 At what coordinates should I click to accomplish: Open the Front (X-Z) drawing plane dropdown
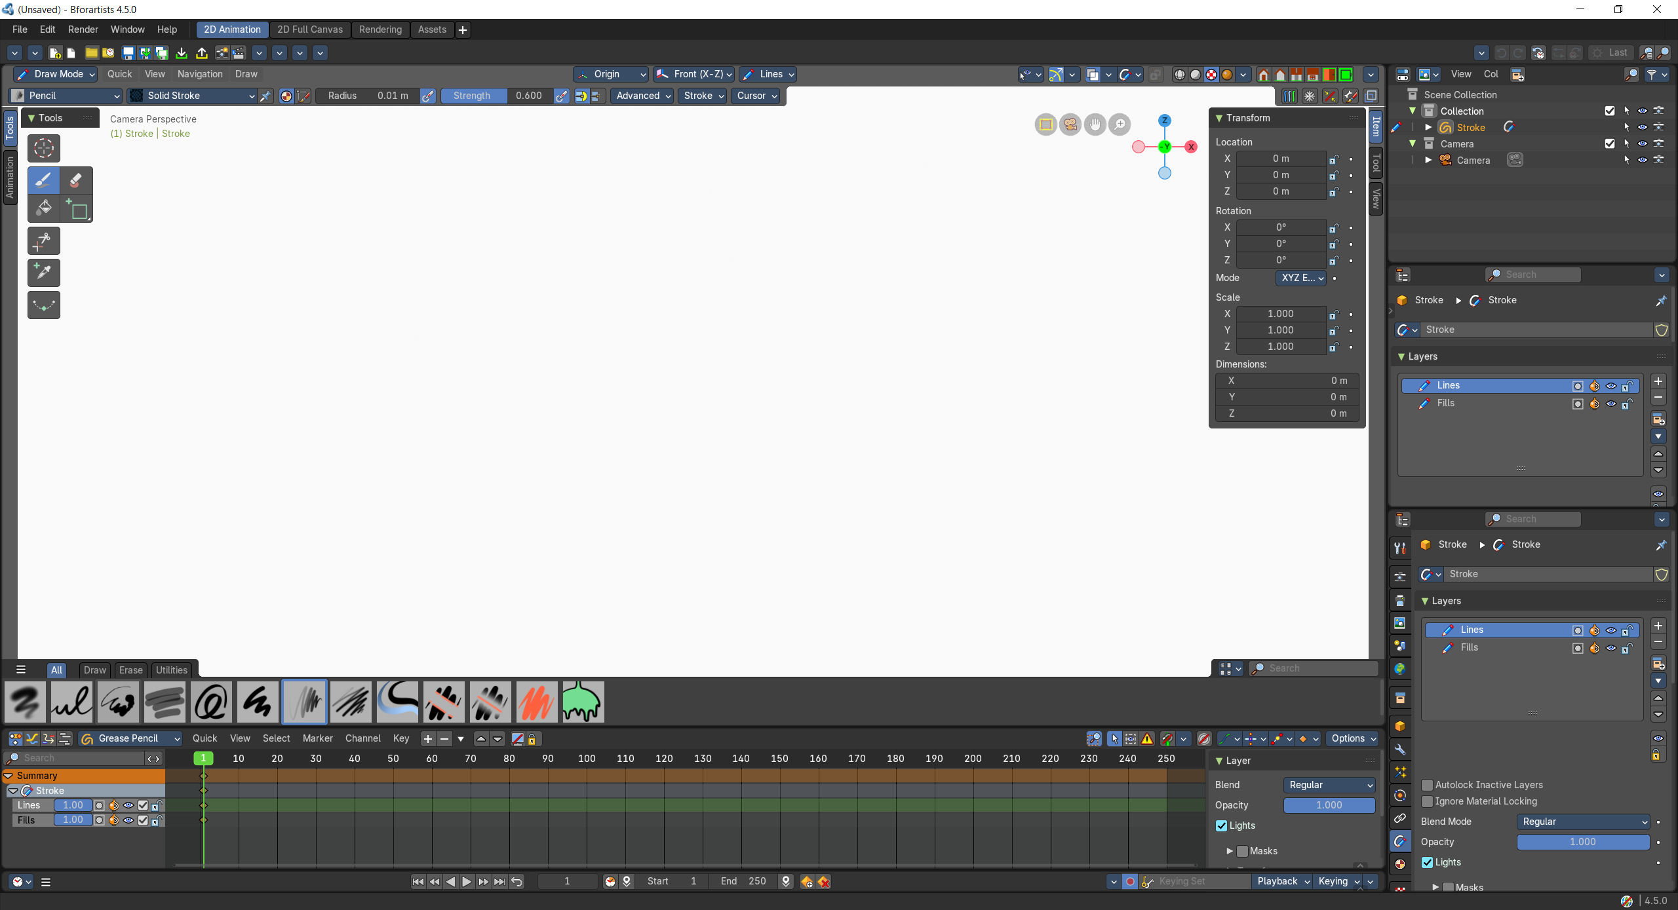tap(693, 74)
